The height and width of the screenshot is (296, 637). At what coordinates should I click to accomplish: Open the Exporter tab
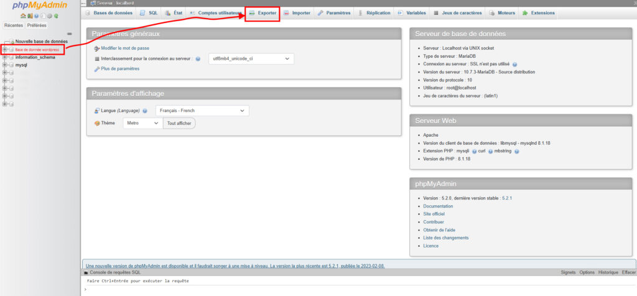click(x=263, y=13)
